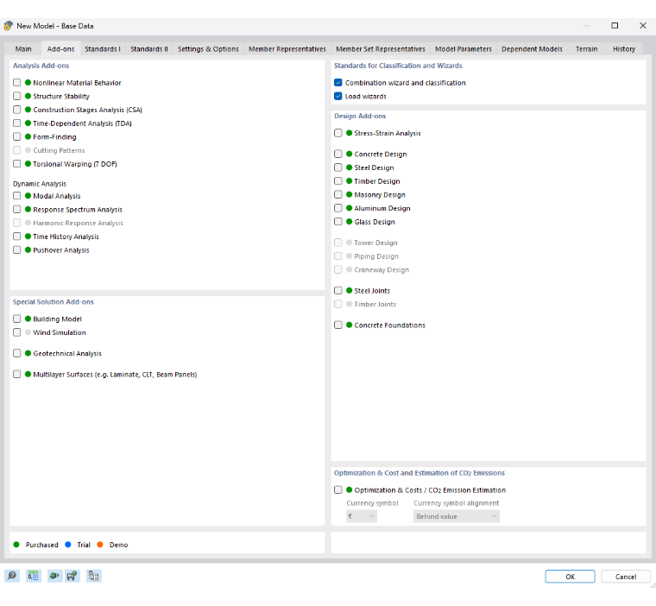Open Member Representatives tab
The height and width of the screenshot is (606, 656).
point(287,49)
